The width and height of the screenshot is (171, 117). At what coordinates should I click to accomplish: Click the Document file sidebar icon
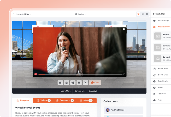[154, 94]
